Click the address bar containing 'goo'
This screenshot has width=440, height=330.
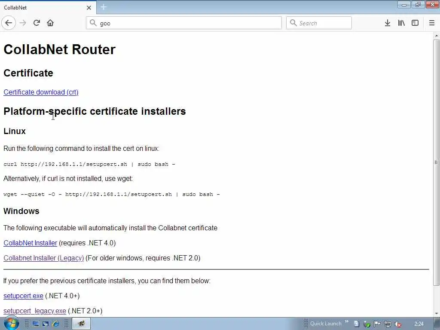(184, 23)
